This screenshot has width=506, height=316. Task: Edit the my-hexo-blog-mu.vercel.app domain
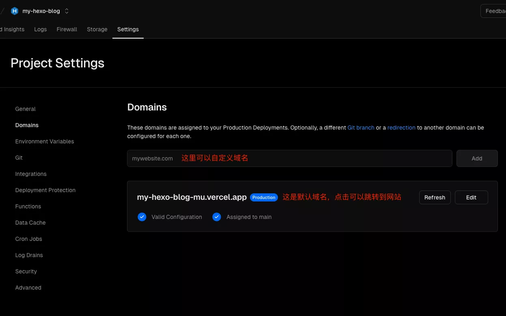(x=472, y=197)
